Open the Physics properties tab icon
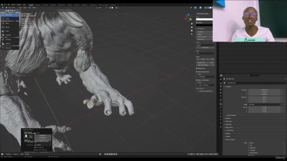The height and width of the screenshot is (161, 287). point(221,113)
